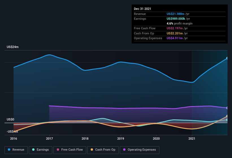Toggle Cash From Op legend button
This screenshot has width=232, height=158.
103,150
